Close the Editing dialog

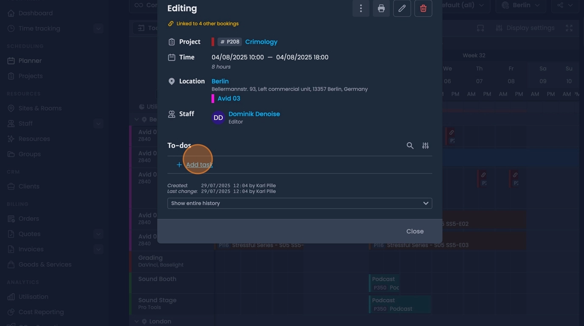pos(415,231)
